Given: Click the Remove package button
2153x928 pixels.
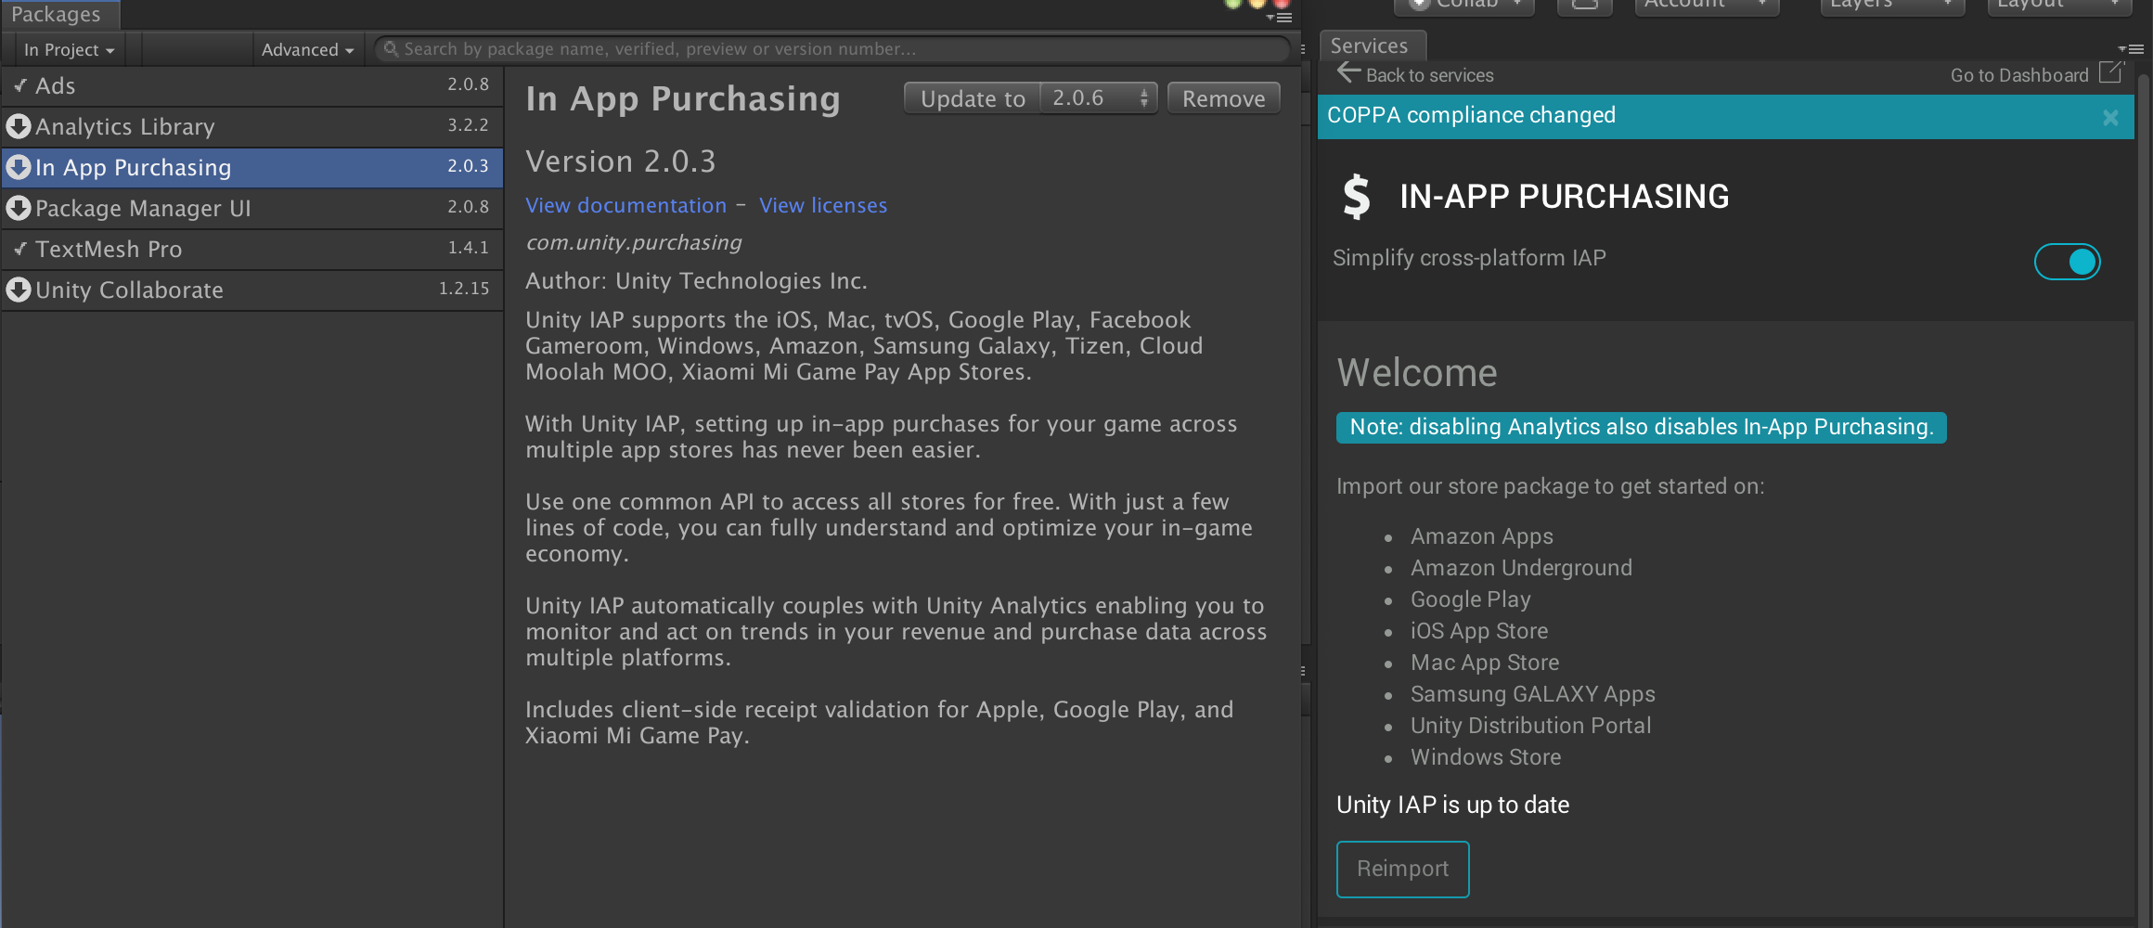Looking at the screenshot, I should [x=1223, y=98].
